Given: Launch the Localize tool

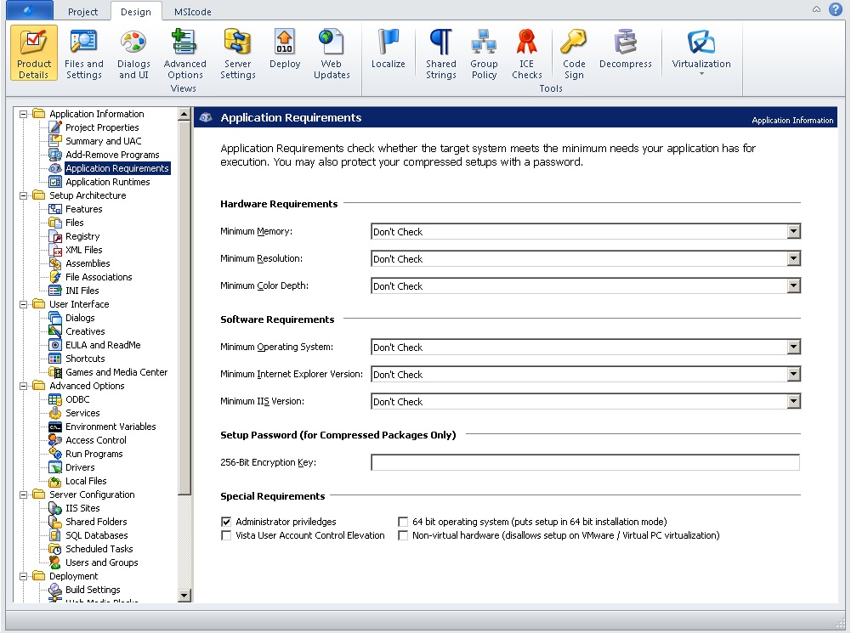Looking at the screenshot, I should click(x=388, y=48).
